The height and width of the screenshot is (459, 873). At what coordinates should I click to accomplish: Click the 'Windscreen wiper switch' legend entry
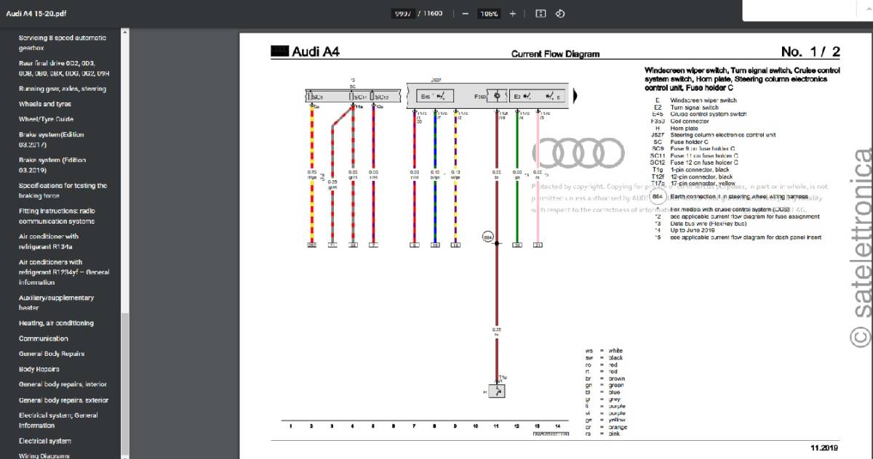tap(703, 100)
